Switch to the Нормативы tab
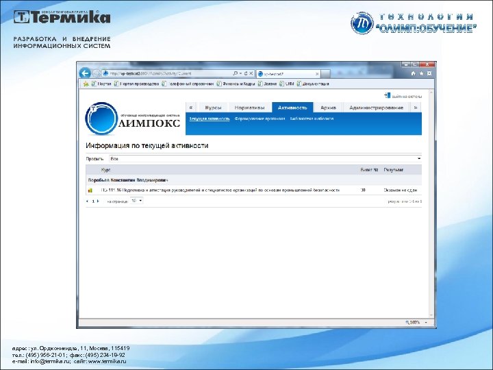The image size is (493, 370). pos(250,108)
